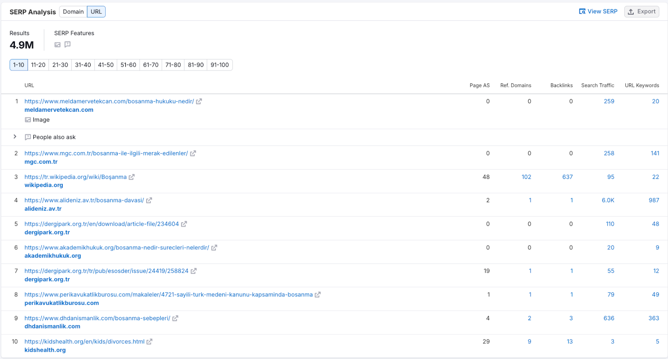Click Search Traffic column header

(x=597, y=85)
